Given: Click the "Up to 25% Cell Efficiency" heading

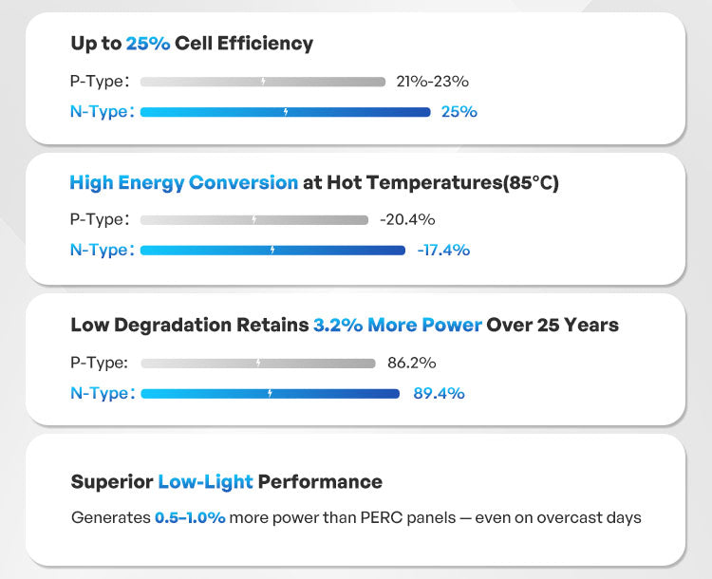Looking at the screenshot, I should (x=192, y=44).
